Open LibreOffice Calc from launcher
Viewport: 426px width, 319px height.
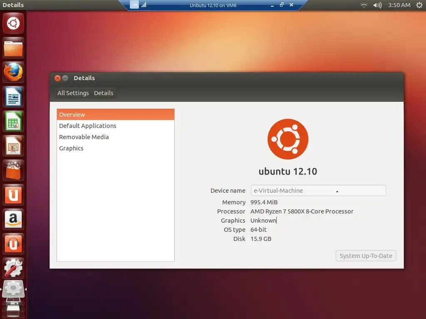13,121
